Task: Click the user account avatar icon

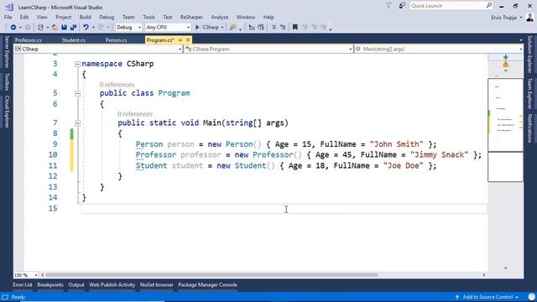Action: tap(529, 17)
